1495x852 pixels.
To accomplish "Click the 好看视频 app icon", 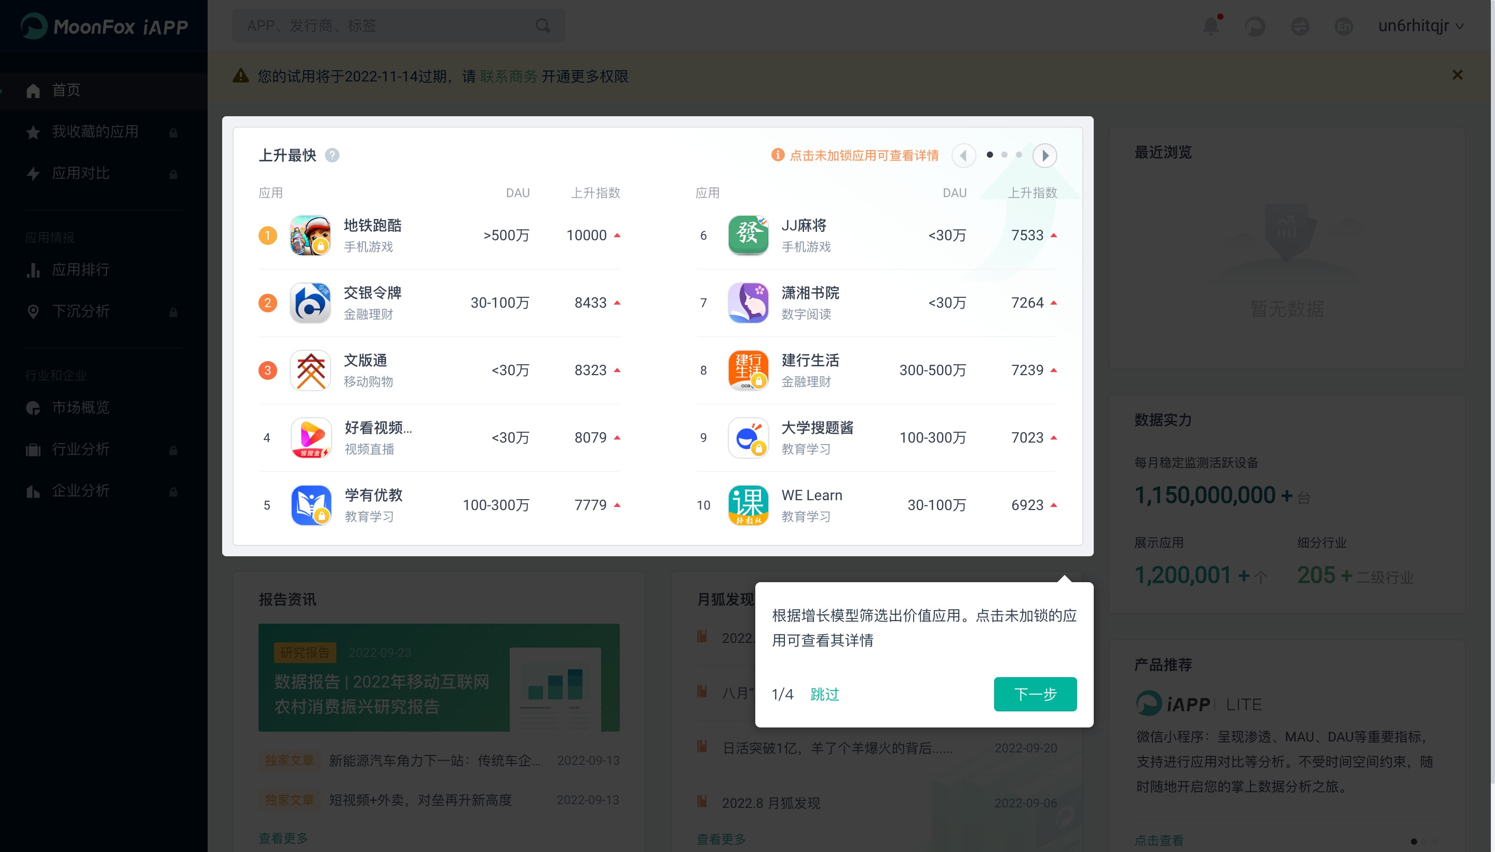I will [311, 437].
